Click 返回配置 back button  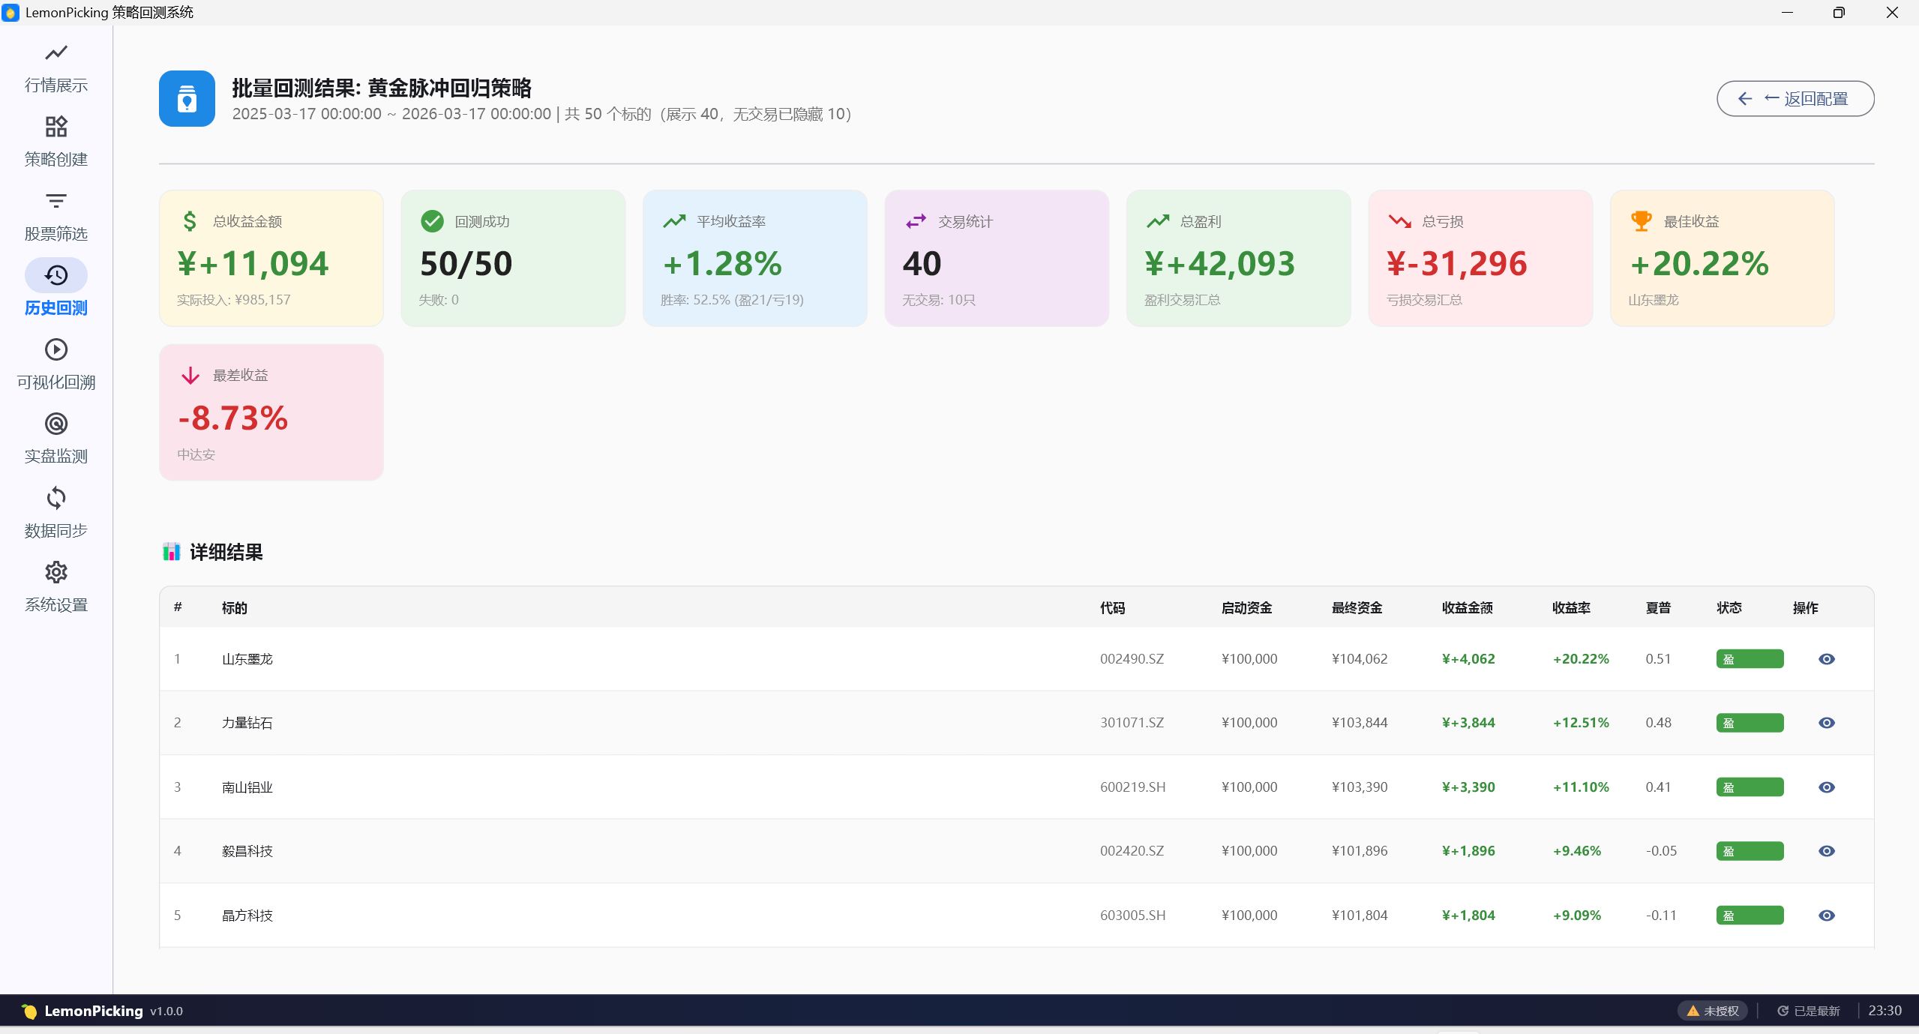pyautogui.click(x=1795, y=98)
